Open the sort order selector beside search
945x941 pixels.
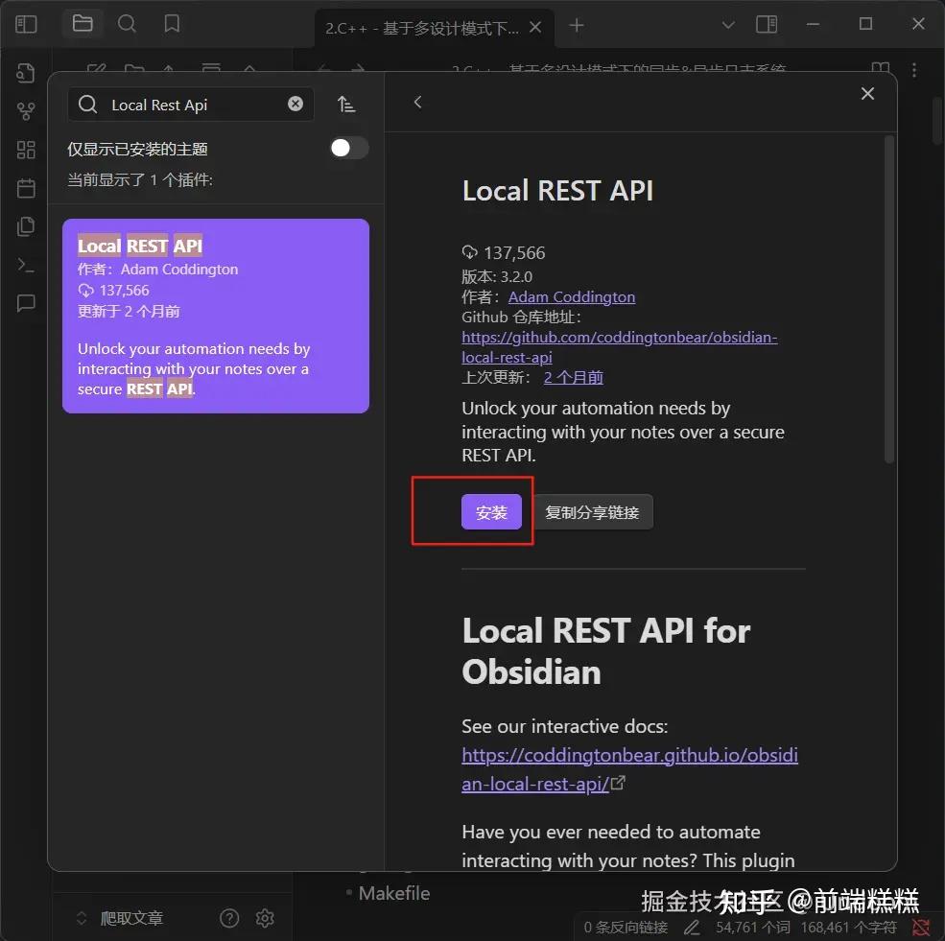(346, 103)
